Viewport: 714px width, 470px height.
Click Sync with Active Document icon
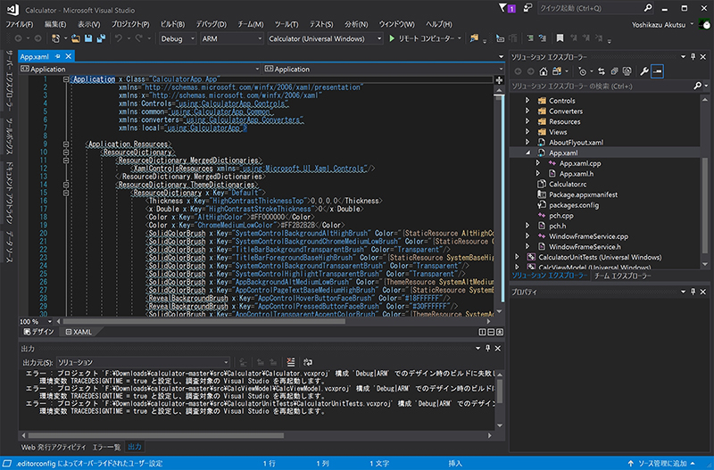(602, 71)
